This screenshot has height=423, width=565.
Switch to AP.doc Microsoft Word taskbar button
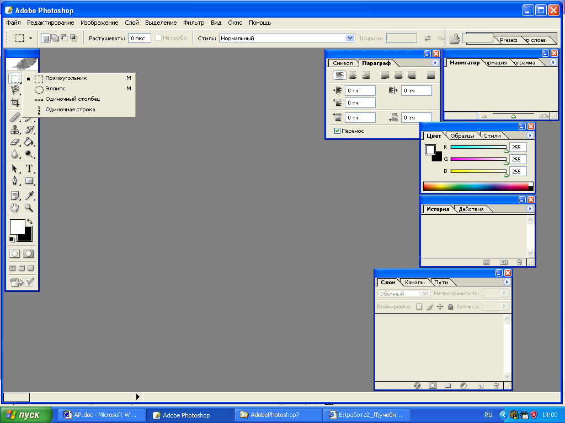click(102, 415)
